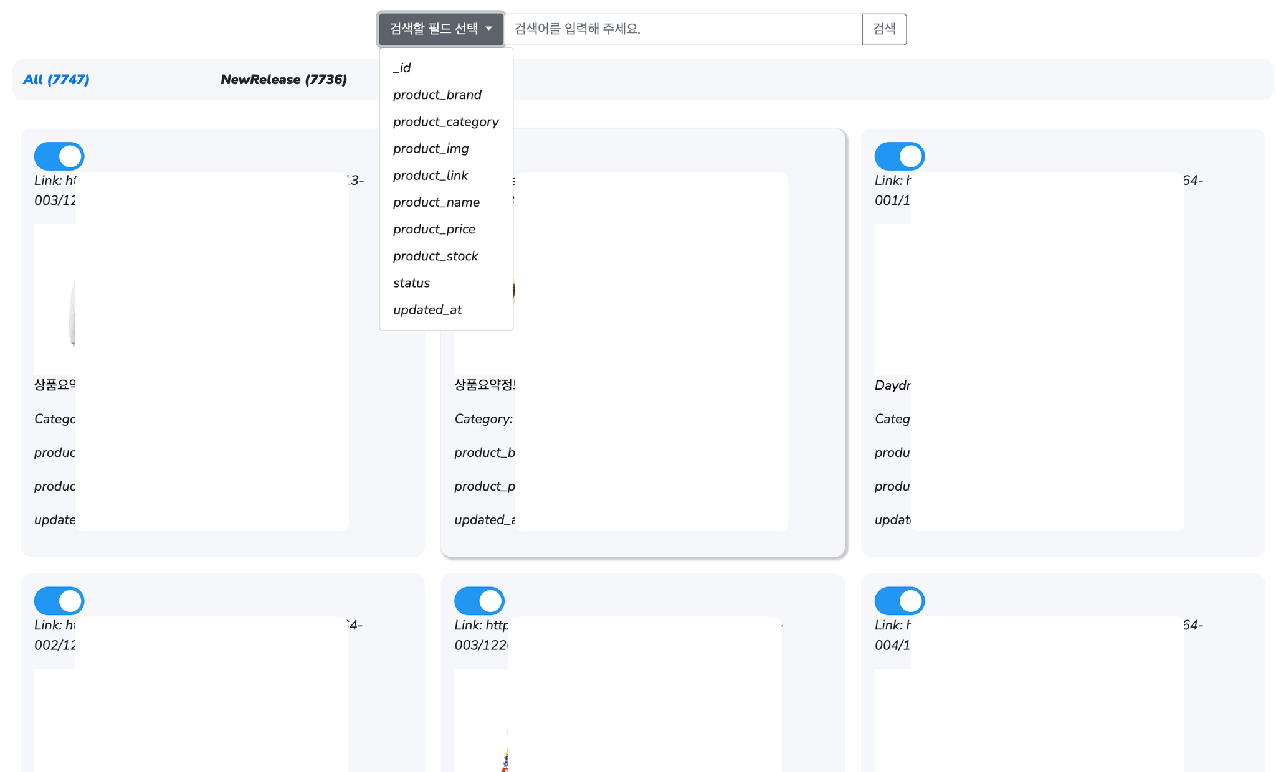Choose the product_name field option
This screenshot has height=772, width=1276.
click(436, 202)
